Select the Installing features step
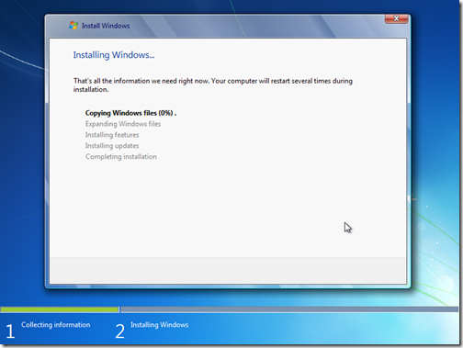The width and height of the screenshot is (463, 348). (112, 135)
